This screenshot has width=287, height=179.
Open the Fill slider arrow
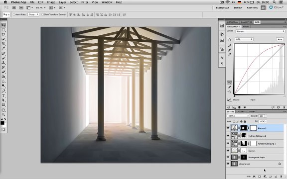pos(266,121)
